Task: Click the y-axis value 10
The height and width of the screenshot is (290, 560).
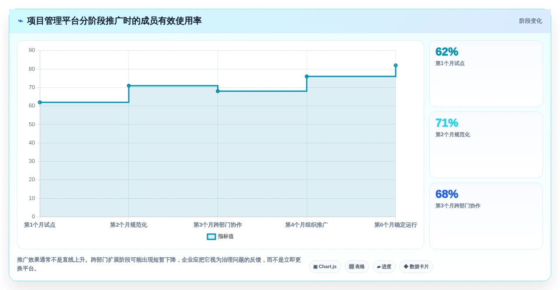Action: tap(32, 198)
